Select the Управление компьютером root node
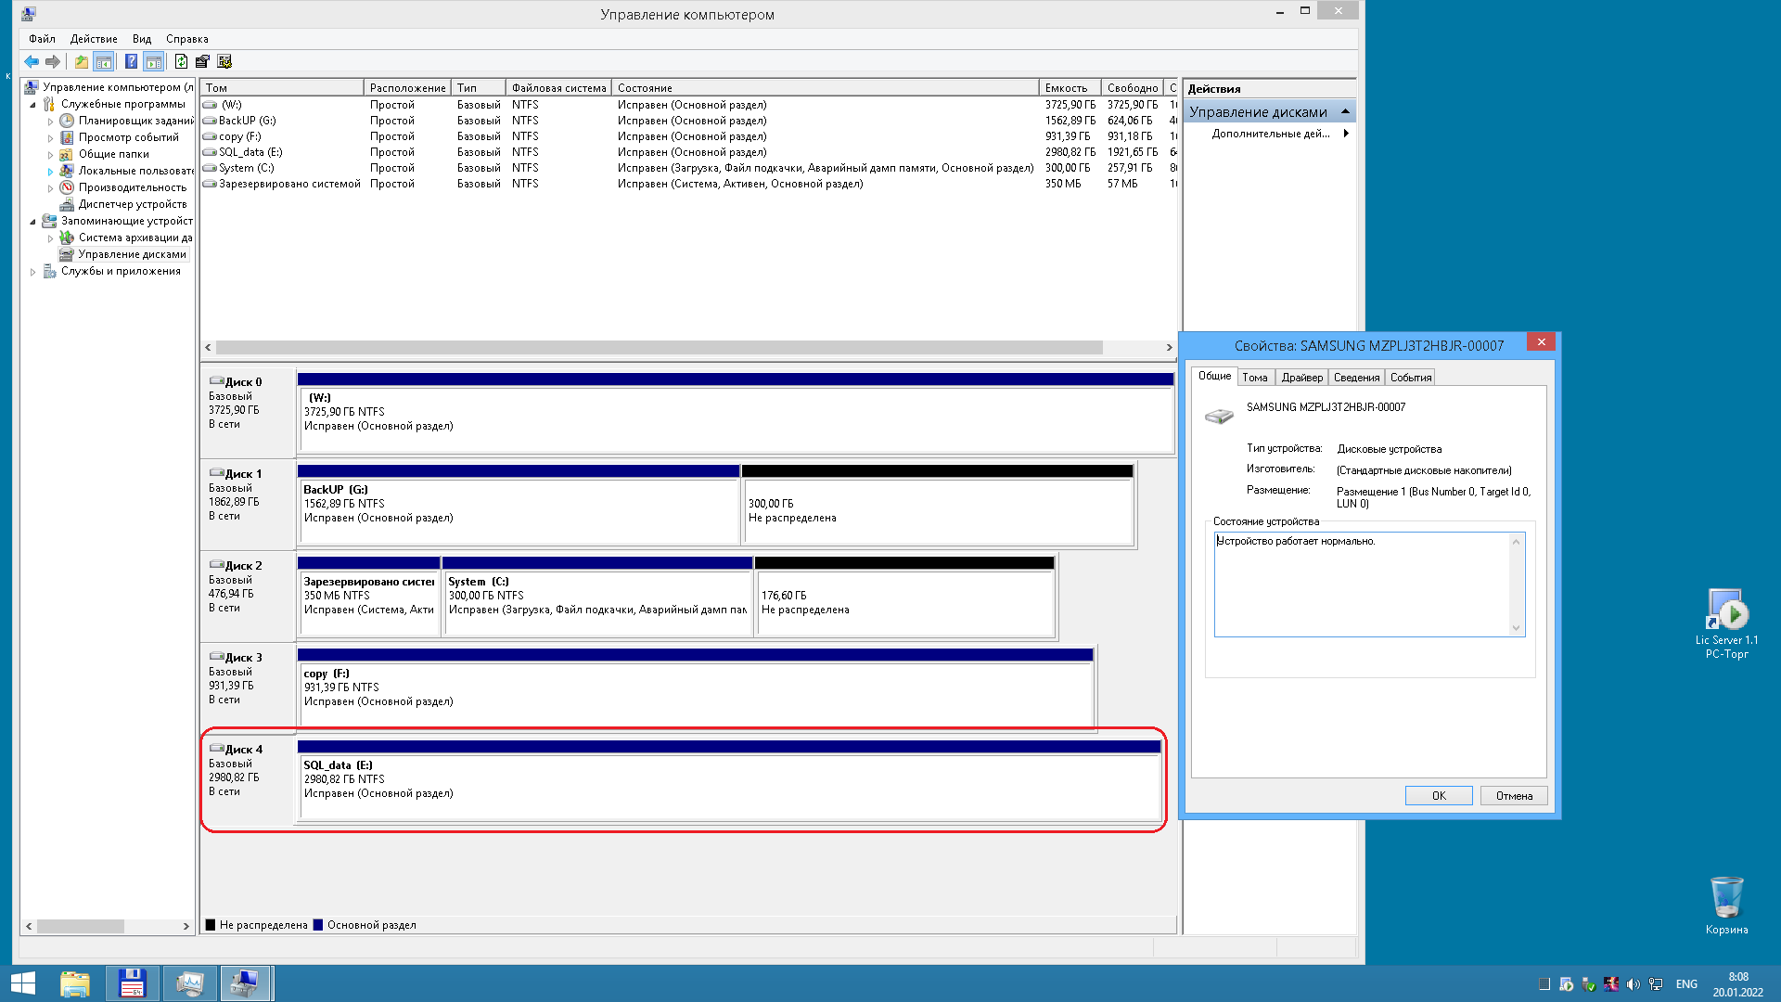Viewport: 1781px width, 1002px height. click(x=118, y=87)
